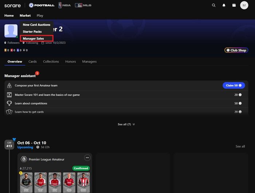Switch to the Cards tab

click(32, 62)
